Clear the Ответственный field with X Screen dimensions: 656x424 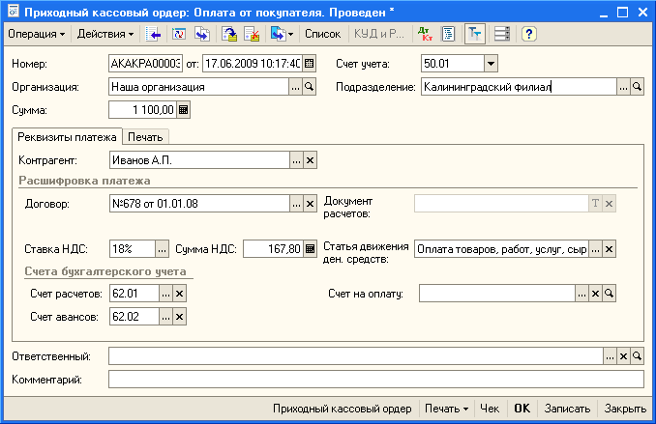click(623, 356)
